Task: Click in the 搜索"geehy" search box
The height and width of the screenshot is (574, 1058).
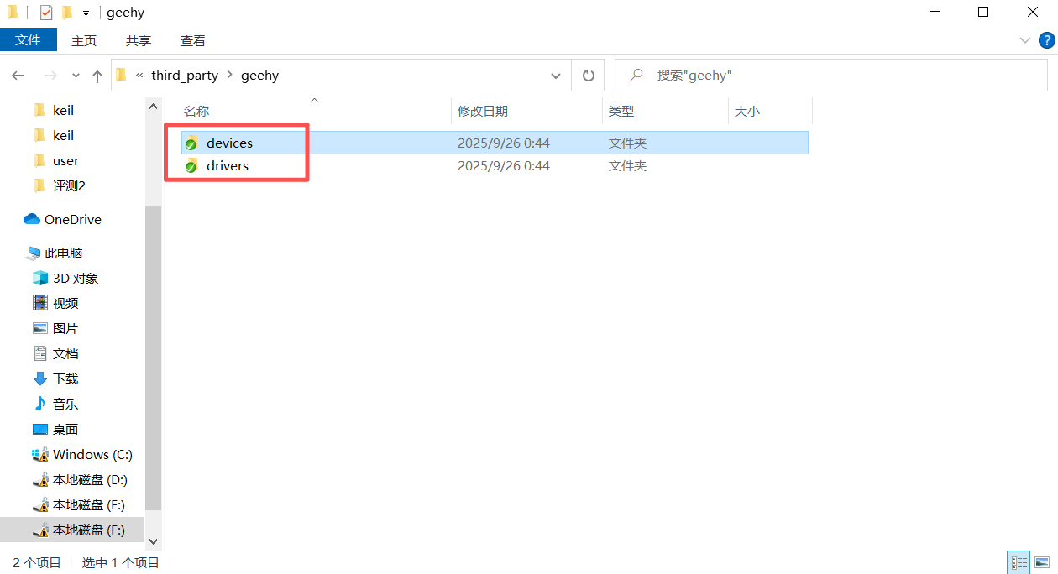Action: (x=840, y=76)
